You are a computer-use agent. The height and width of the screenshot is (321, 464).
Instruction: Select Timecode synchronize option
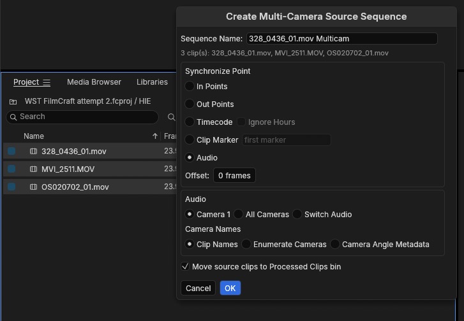(190, 122)
